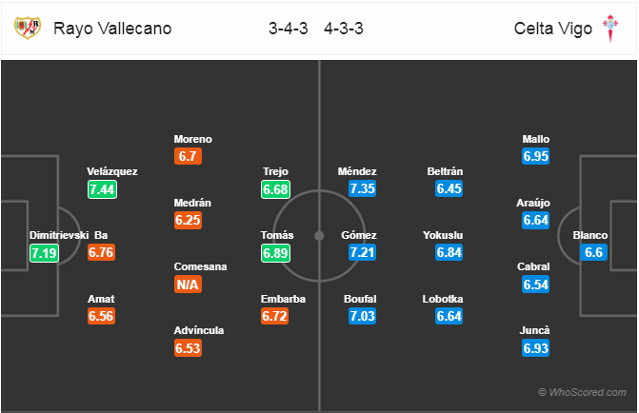This screenshot has width=639, height=413.
Task: Open the Rayo Vallecano team name
Action: click(x=112, y=29)
